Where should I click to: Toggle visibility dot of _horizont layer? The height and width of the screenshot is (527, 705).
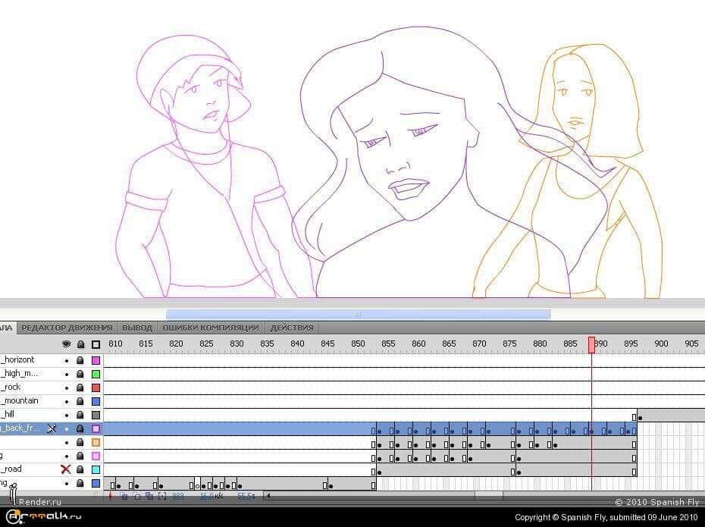coord(67,361)
